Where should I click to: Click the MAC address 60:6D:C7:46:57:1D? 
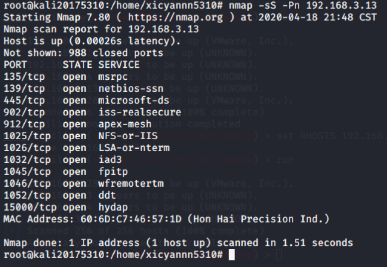131,219
